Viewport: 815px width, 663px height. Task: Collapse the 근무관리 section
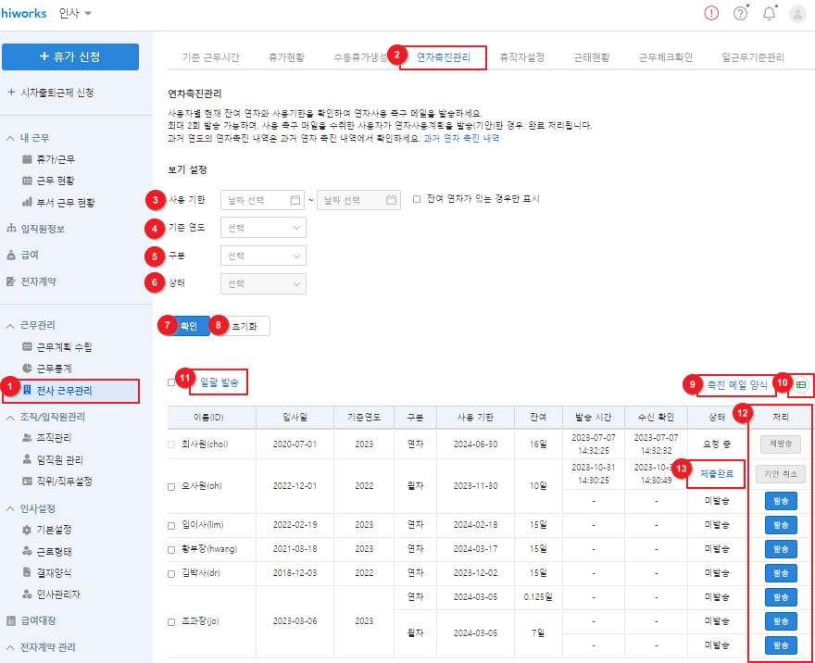tap(10, 326)
